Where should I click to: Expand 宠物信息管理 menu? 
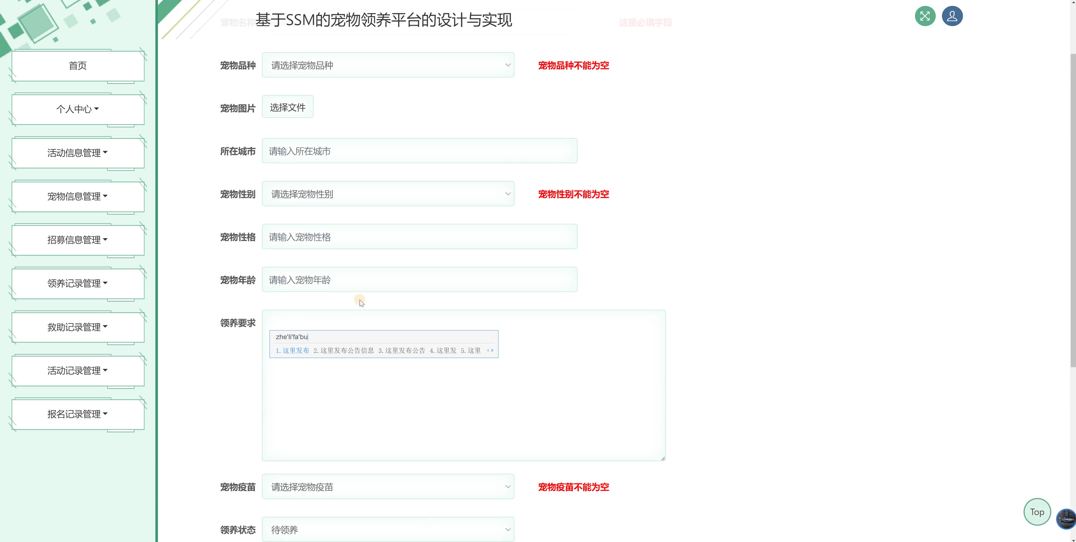78,196
